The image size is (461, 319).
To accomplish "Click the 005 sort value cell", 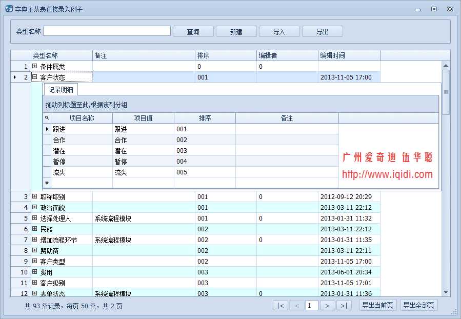I will click(205, 172).
